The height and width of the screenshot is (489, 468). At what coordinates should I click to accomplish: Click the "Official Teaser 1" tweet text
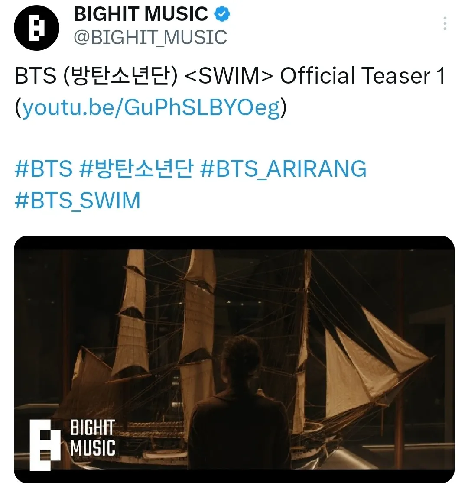(363, 76)
